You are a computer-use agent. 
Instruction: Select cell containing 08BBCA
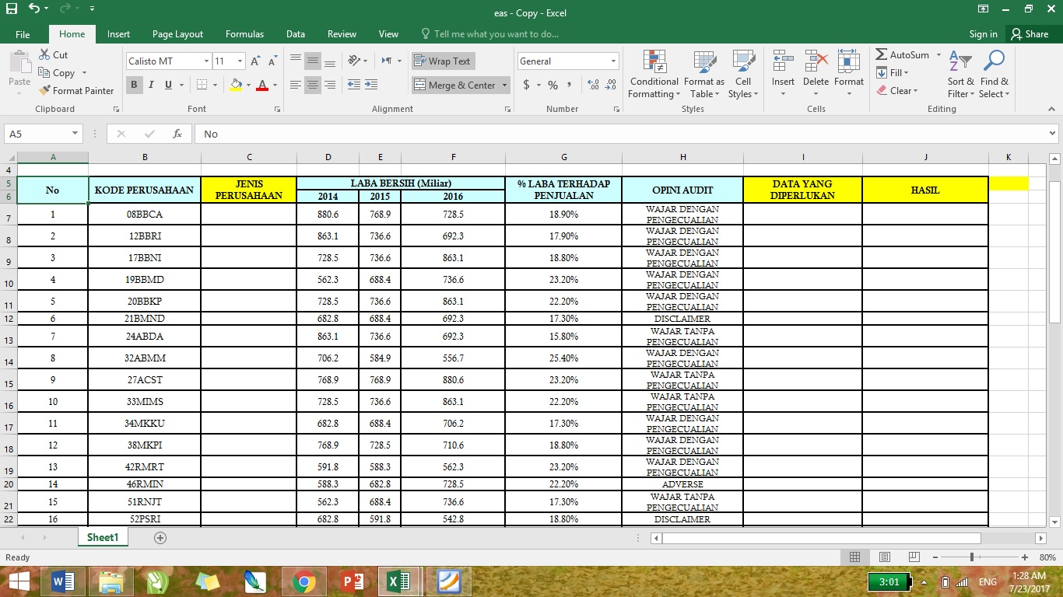145,214
